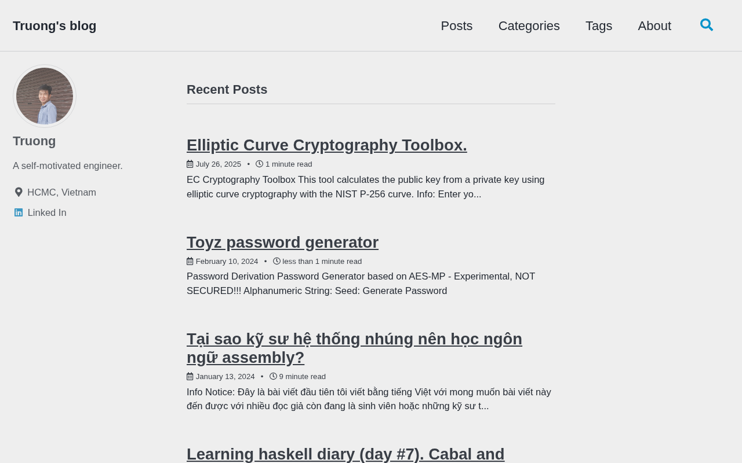Click calendar icon beside February 10, 2024
Screen dimensions: 742x463
pos(190,261)
